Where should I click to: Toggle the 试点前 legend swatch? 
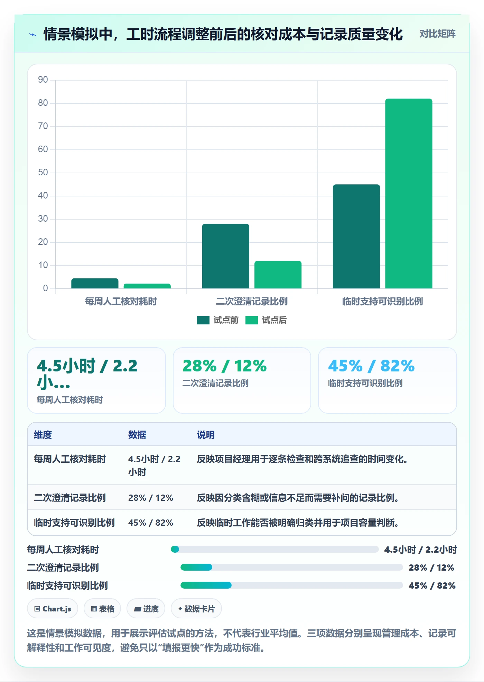203,320
